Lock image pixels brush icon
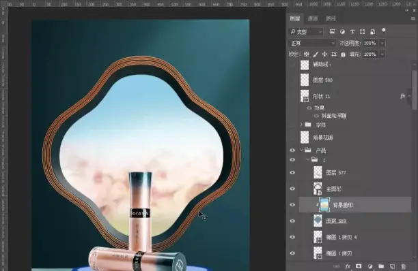 pos(316,54)
